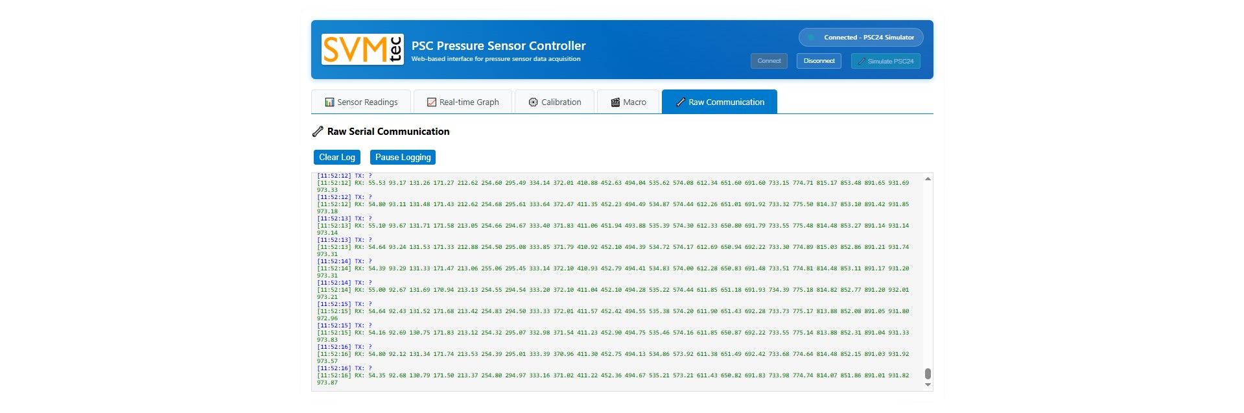Switch to the Real-time Graph tab
The height and width of the screenshot is (413, 1244).
[x=463, y=102]
